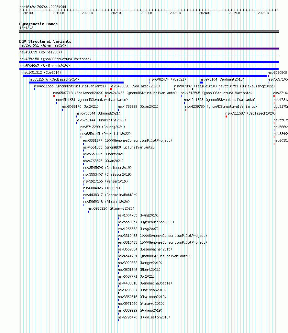The width and height of the screenshot is (288, 333).
Task: Click the nsv4763999 (Quan2021) label
Action: click(x=138, y=106)
